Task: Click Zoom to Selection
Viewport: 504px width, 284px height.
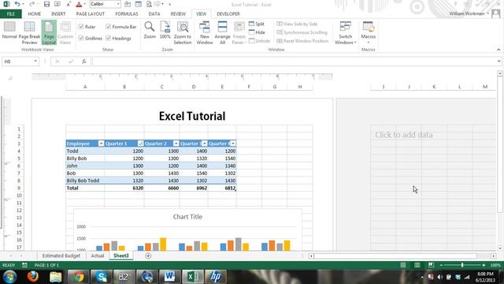Action: click(x=183, y=33)
